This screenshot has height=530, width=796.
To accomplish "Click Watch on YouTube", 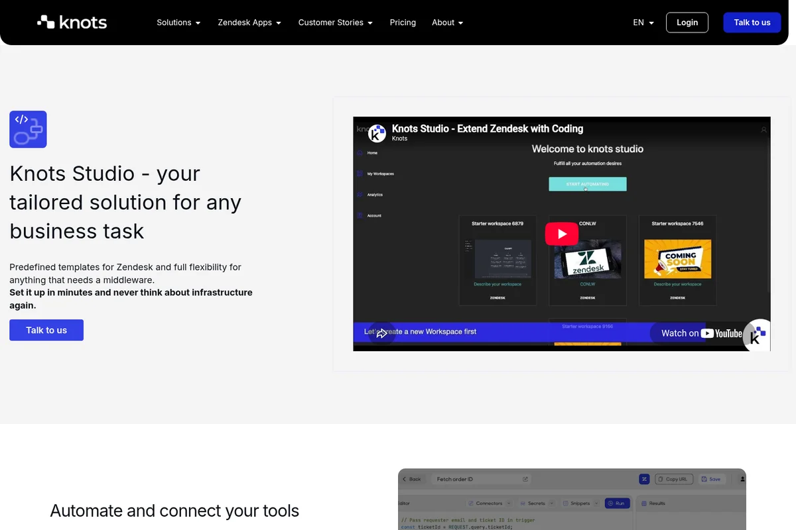I will click(x=702, y=333).
